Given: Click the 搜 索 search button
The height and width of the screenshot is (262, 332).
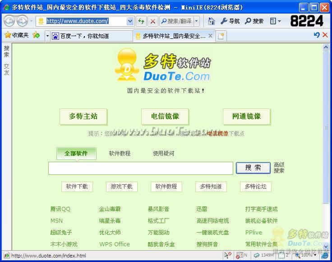Looking at the screenshot, I should (253, 168).
